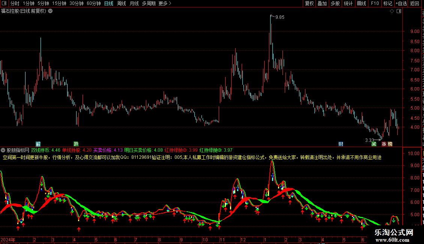Click the 10.00 level on indicator axis
The height and width of the screenshot is (244, 424).
(x=413, y=154)
